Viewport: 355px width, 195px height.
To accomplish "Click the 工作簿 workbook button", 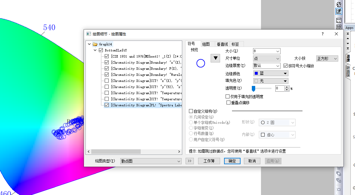I will (x=209, y=161).
